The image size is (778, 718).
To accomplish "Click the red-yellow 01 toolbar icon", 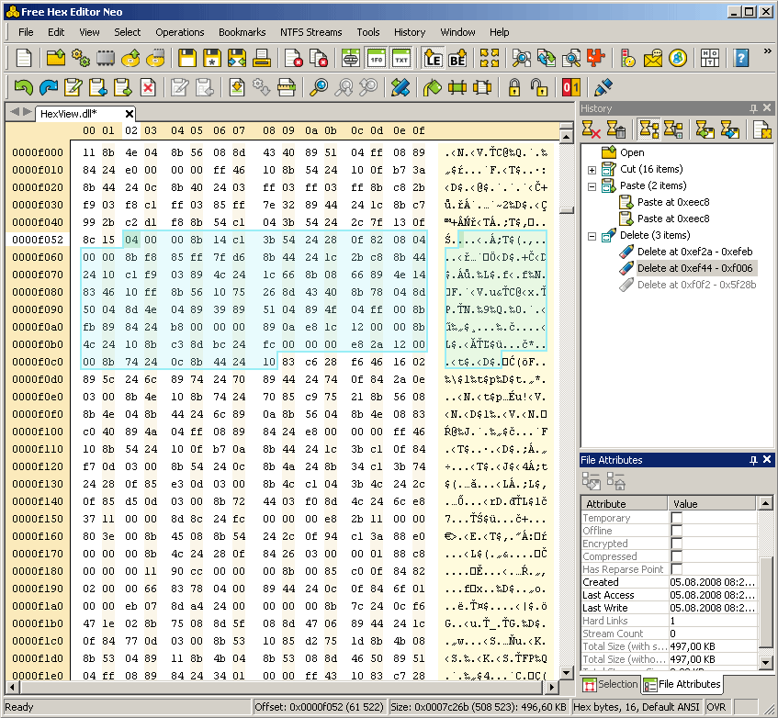I will click(570, 88).
